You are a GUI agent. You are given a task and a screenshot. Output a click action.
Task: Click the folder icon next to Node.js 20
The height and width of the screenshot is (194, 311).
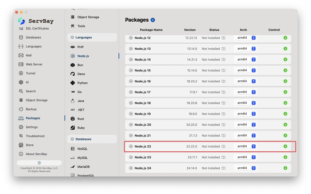[224, 125]
